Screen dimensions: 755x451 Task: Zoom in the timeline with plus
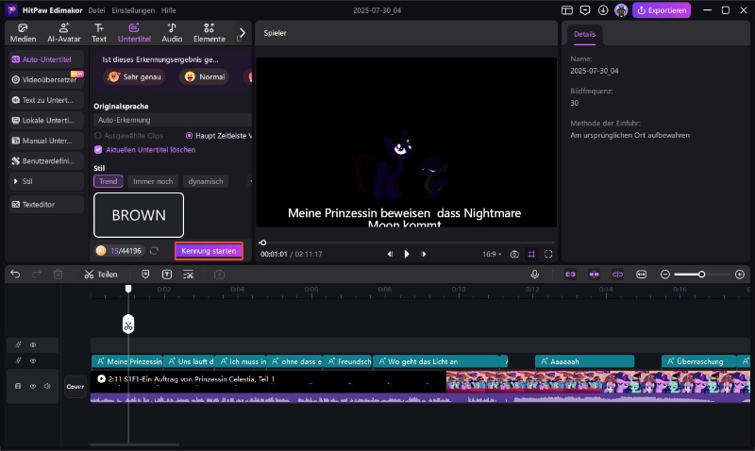[x=740, y=275]
